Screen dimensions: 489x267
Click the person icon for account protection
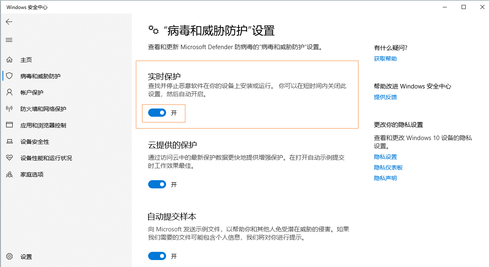[9, 92]
